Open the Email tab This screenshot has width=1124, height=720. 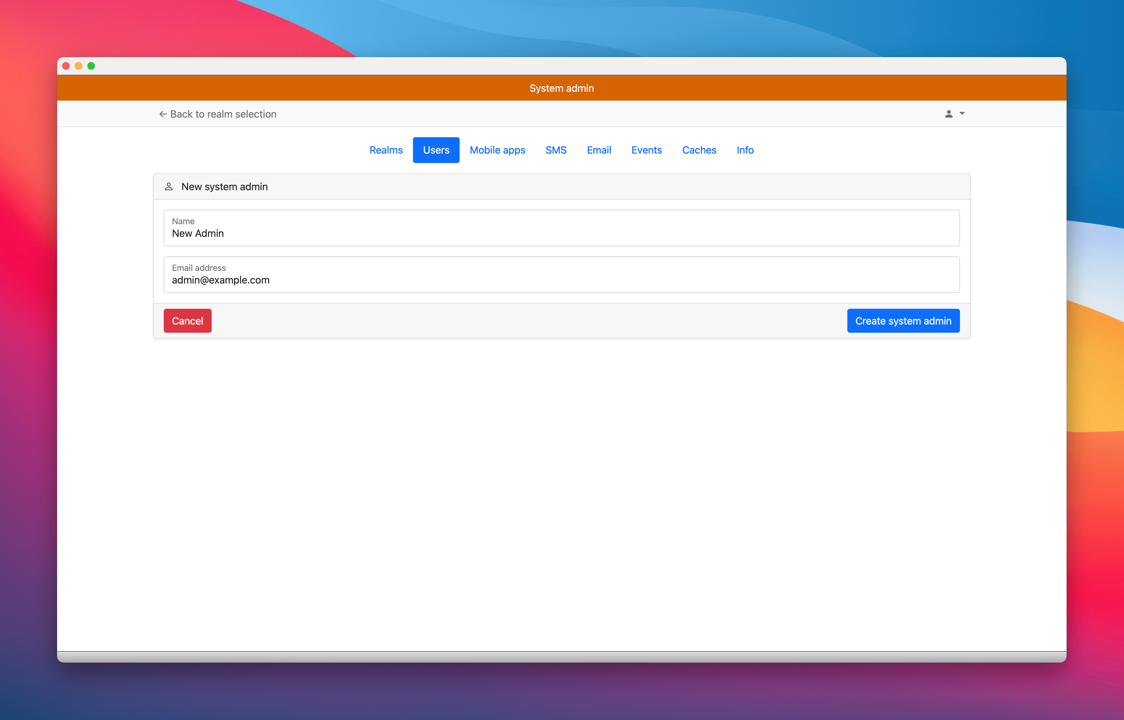(x=598, y=150)
